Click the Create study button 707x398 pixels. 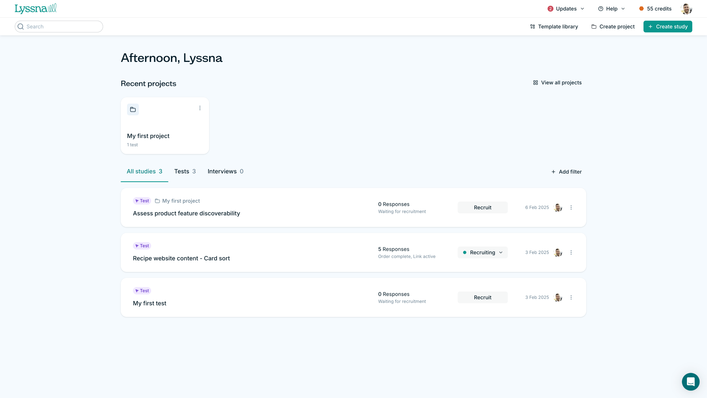[668, 27]
